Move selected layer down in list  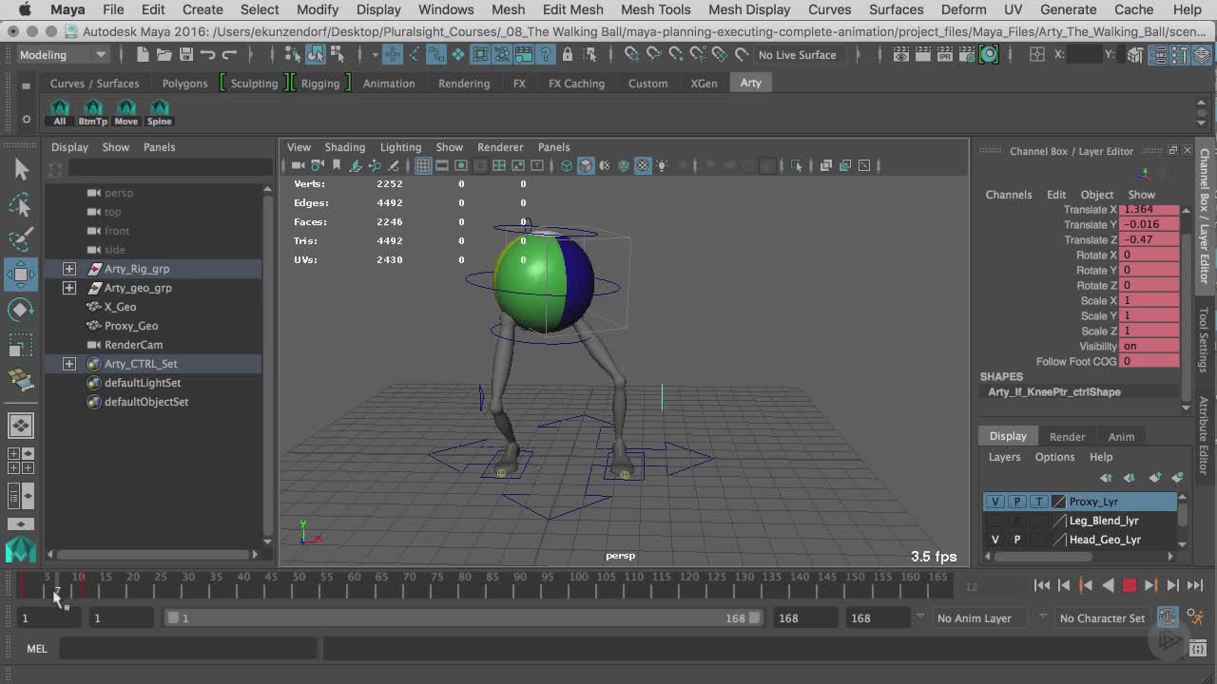pos(1130,478)
